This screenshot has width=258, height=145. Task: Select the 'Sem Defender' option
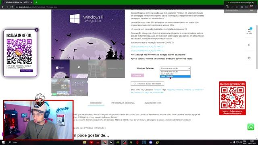click(x=175, y=77)
